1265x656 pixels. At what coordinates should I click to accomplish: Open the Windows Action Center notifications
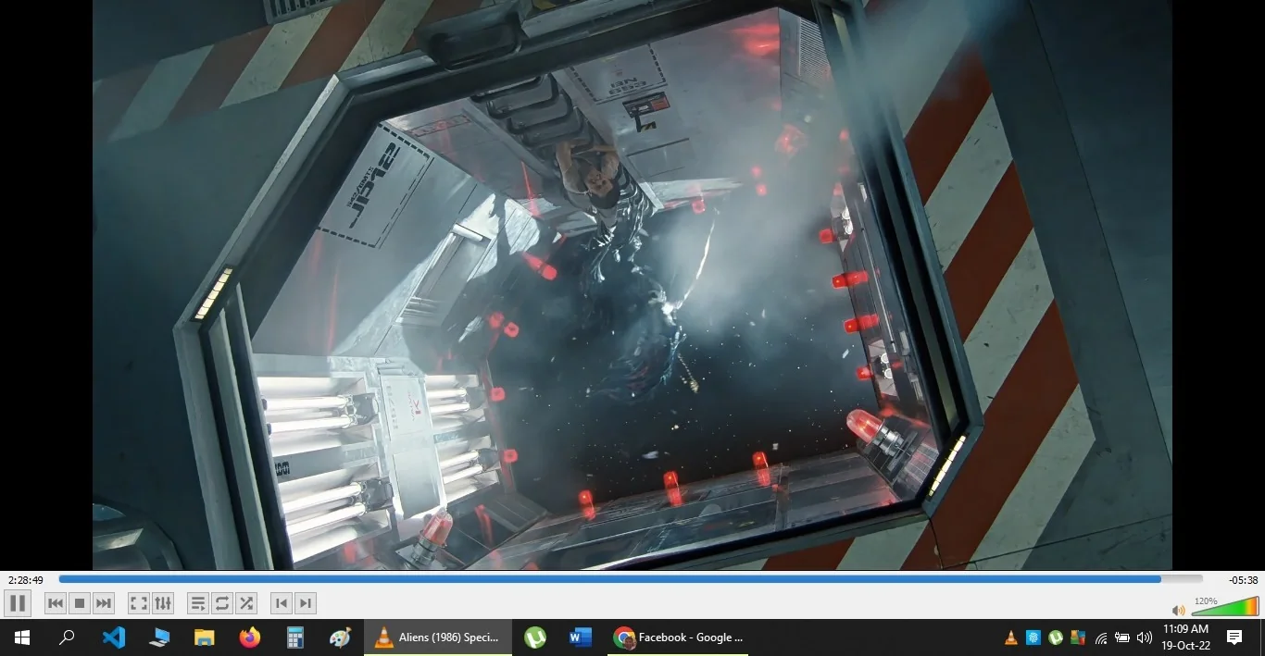pyautogui.click(x=1234, y=637)
